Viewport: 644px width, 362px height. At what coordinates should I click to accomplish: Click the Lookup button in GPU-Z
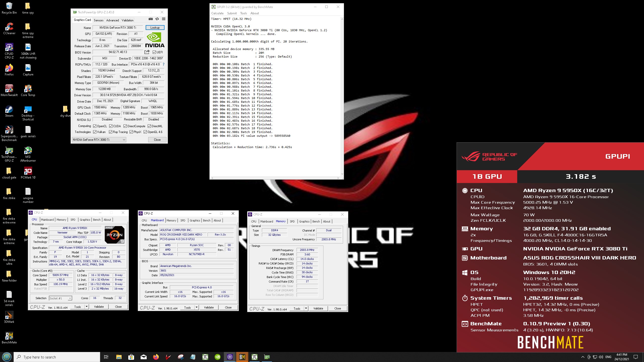pyautogui.click(x=155, y=28)
